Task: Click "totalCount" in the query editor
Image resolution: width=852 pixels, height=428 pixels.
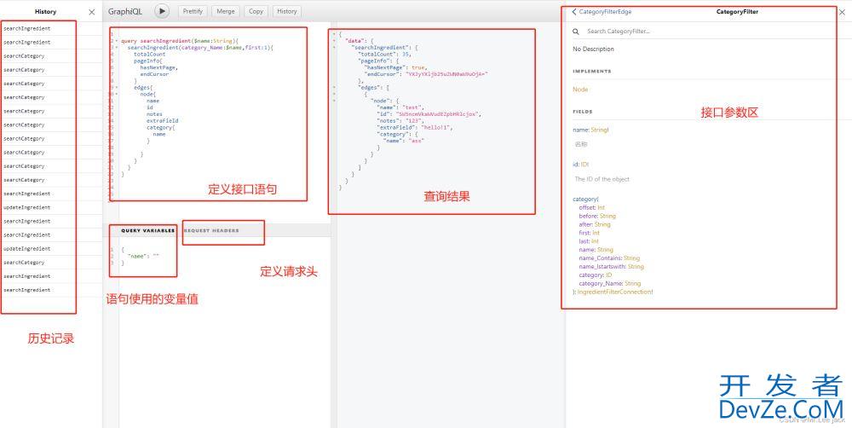Action: 149,55
